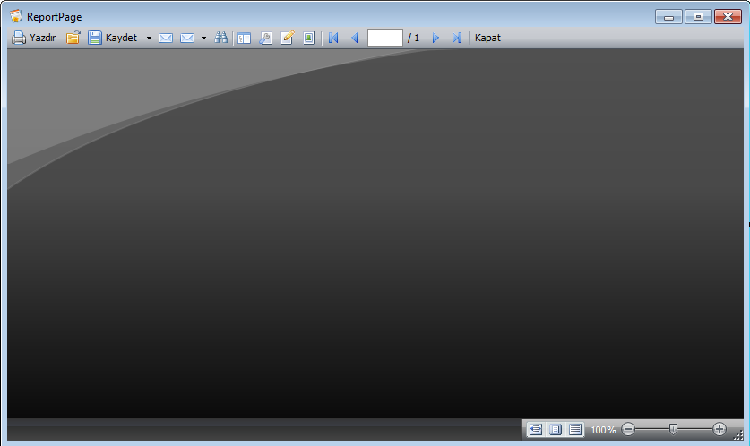Click the Kapat close button

(487, 38)
